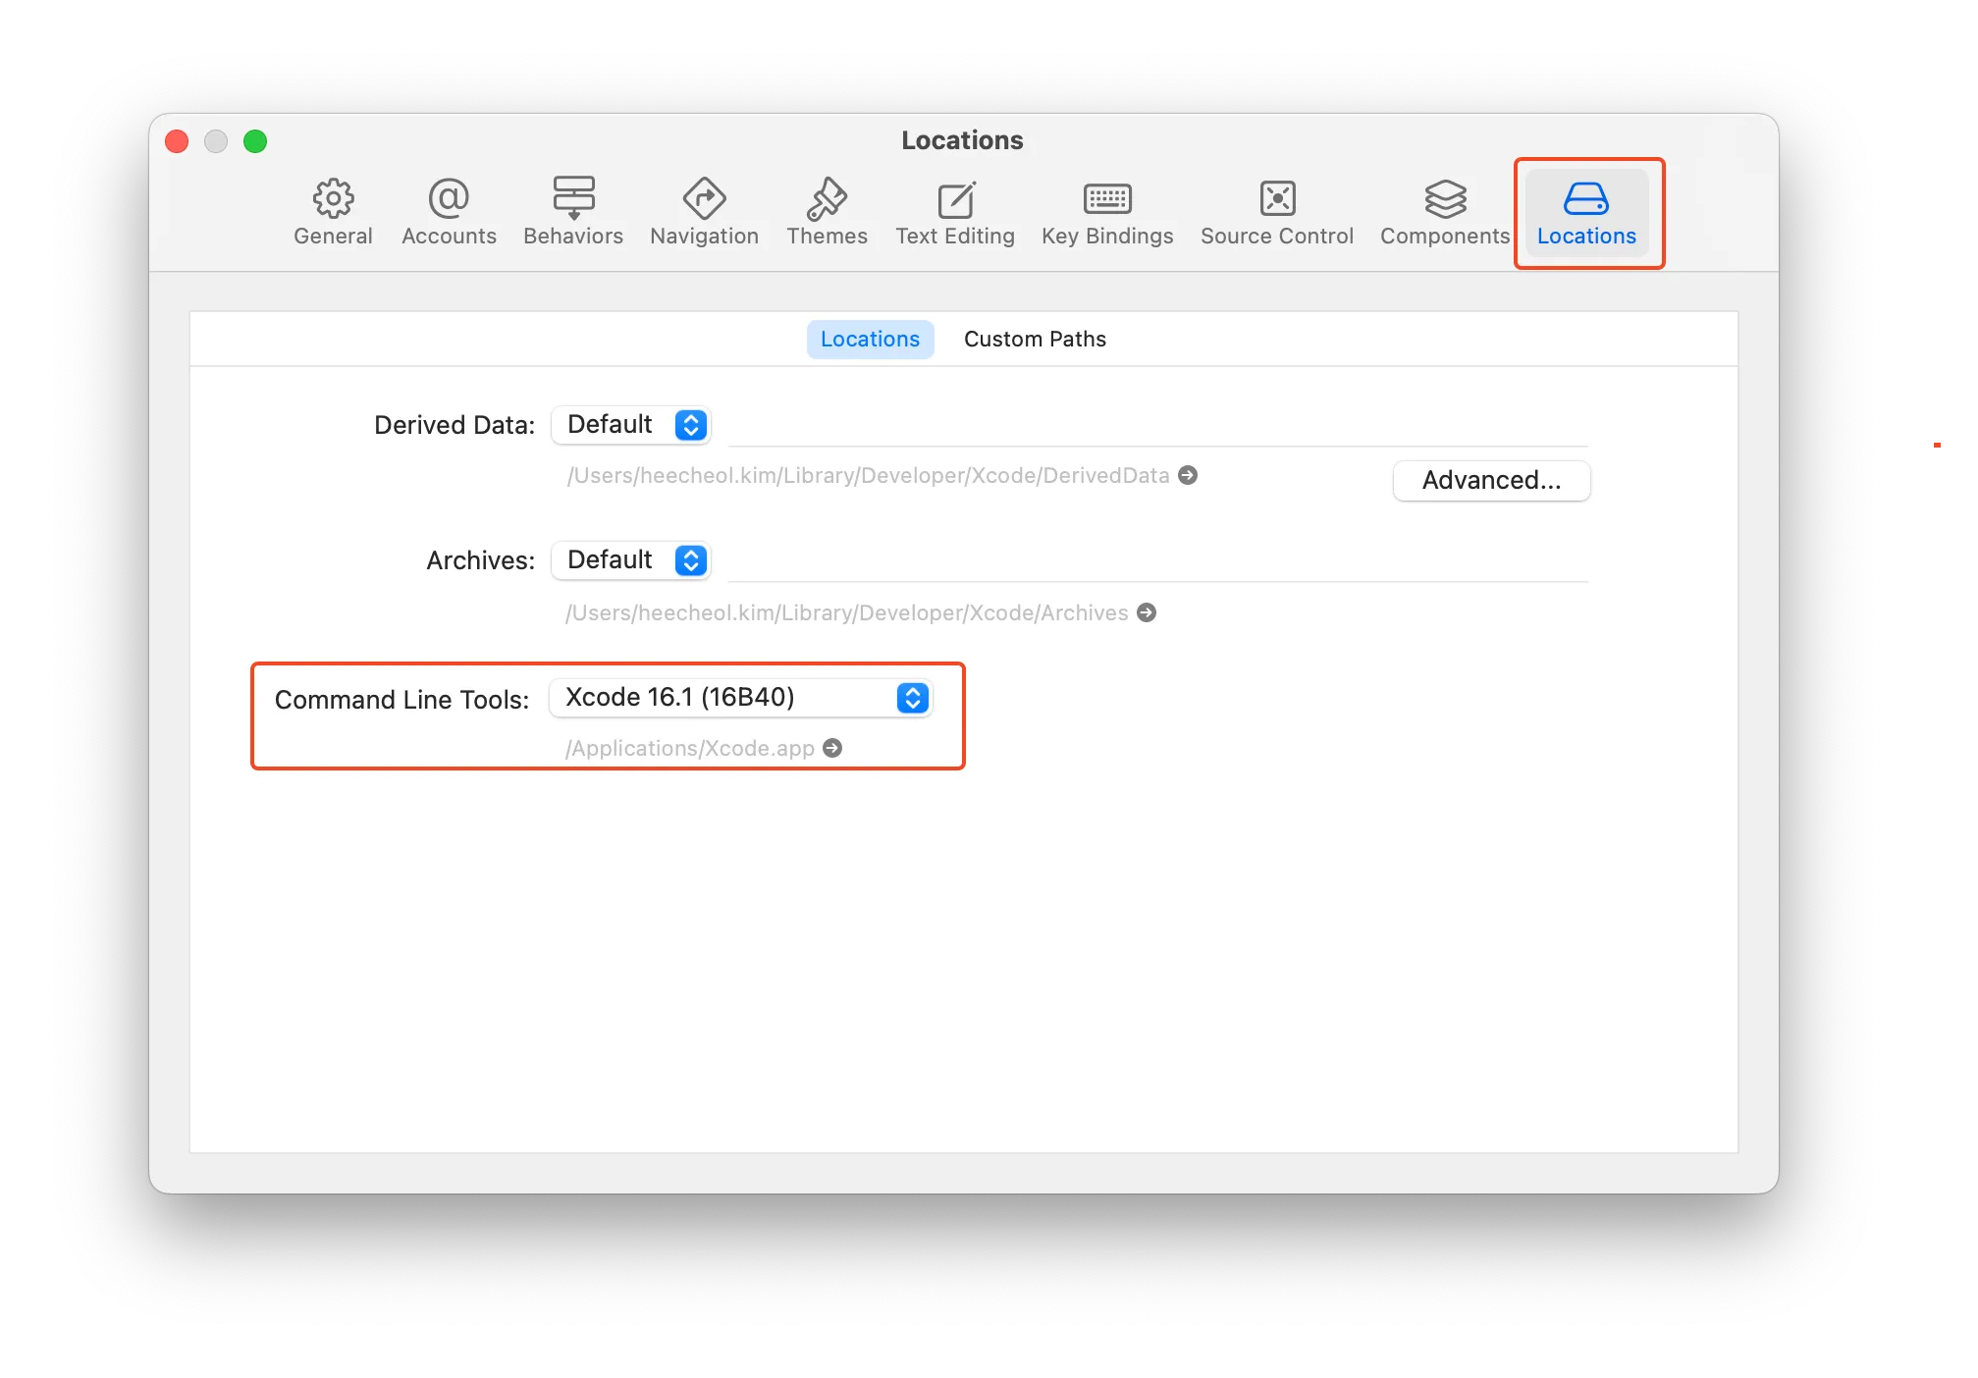Select the Locations drive icon
Screen dimensions: 1978x1378
[x=1585, y=200]
